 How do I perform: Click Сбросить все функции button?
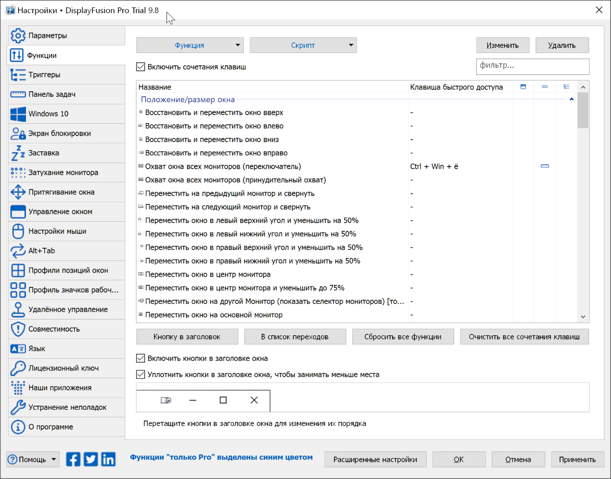point(403,337)
